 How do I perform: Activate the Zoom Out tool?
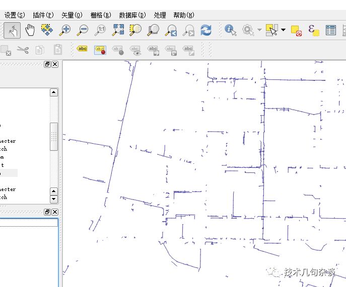[x=83, y=30]
